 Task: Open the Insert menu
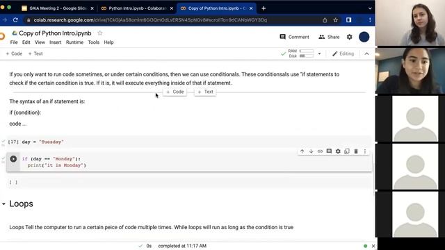(56, 42)
